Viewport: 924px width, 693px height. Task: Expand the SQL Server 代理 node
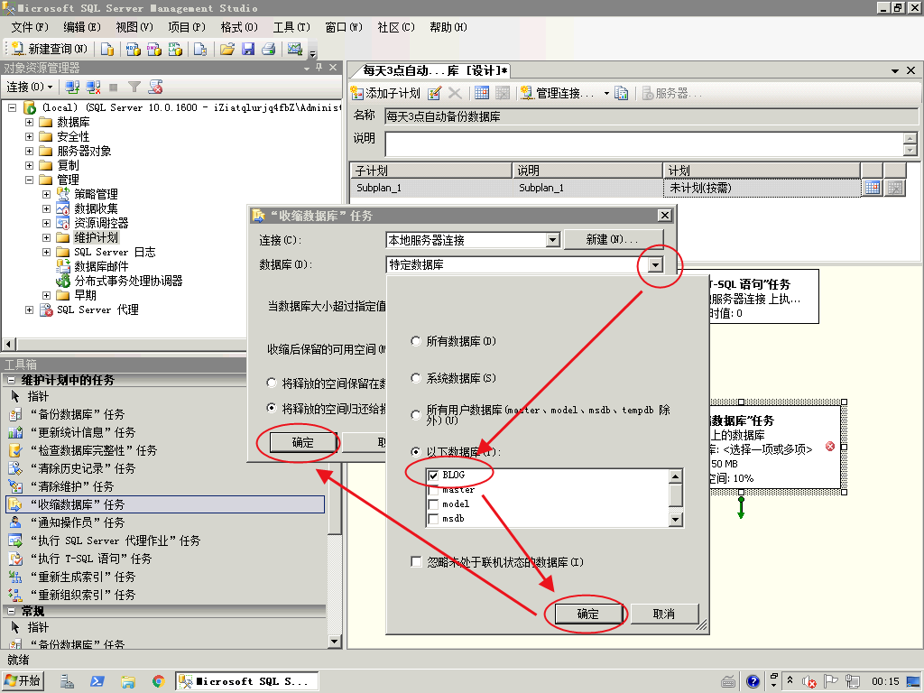point(30,310)
